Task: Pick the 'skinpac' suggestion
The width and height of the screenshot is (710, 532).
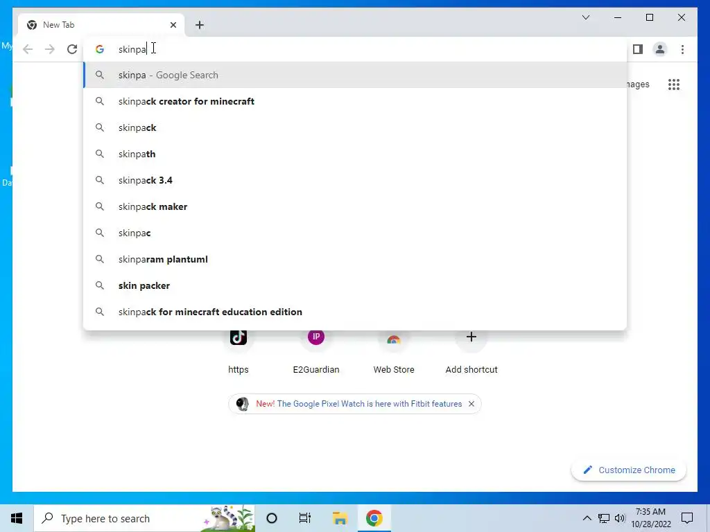Action: point(355,233)
